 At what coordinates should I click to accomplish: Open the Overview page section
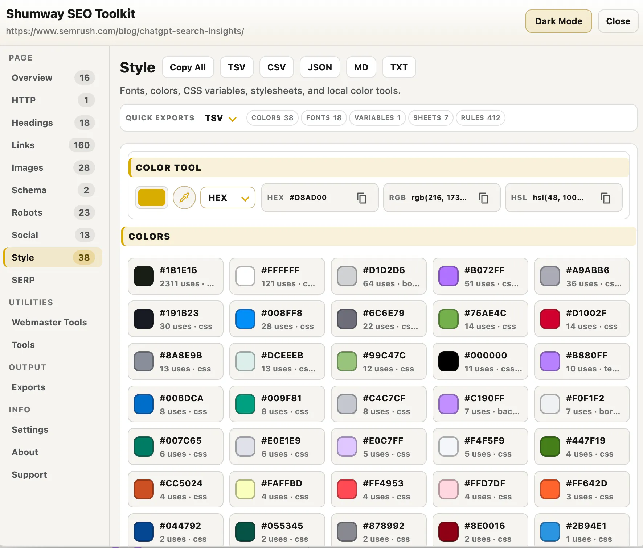[53, 78]
